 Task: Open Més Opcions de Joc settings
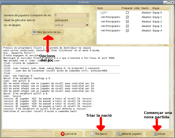pos(48,32)
